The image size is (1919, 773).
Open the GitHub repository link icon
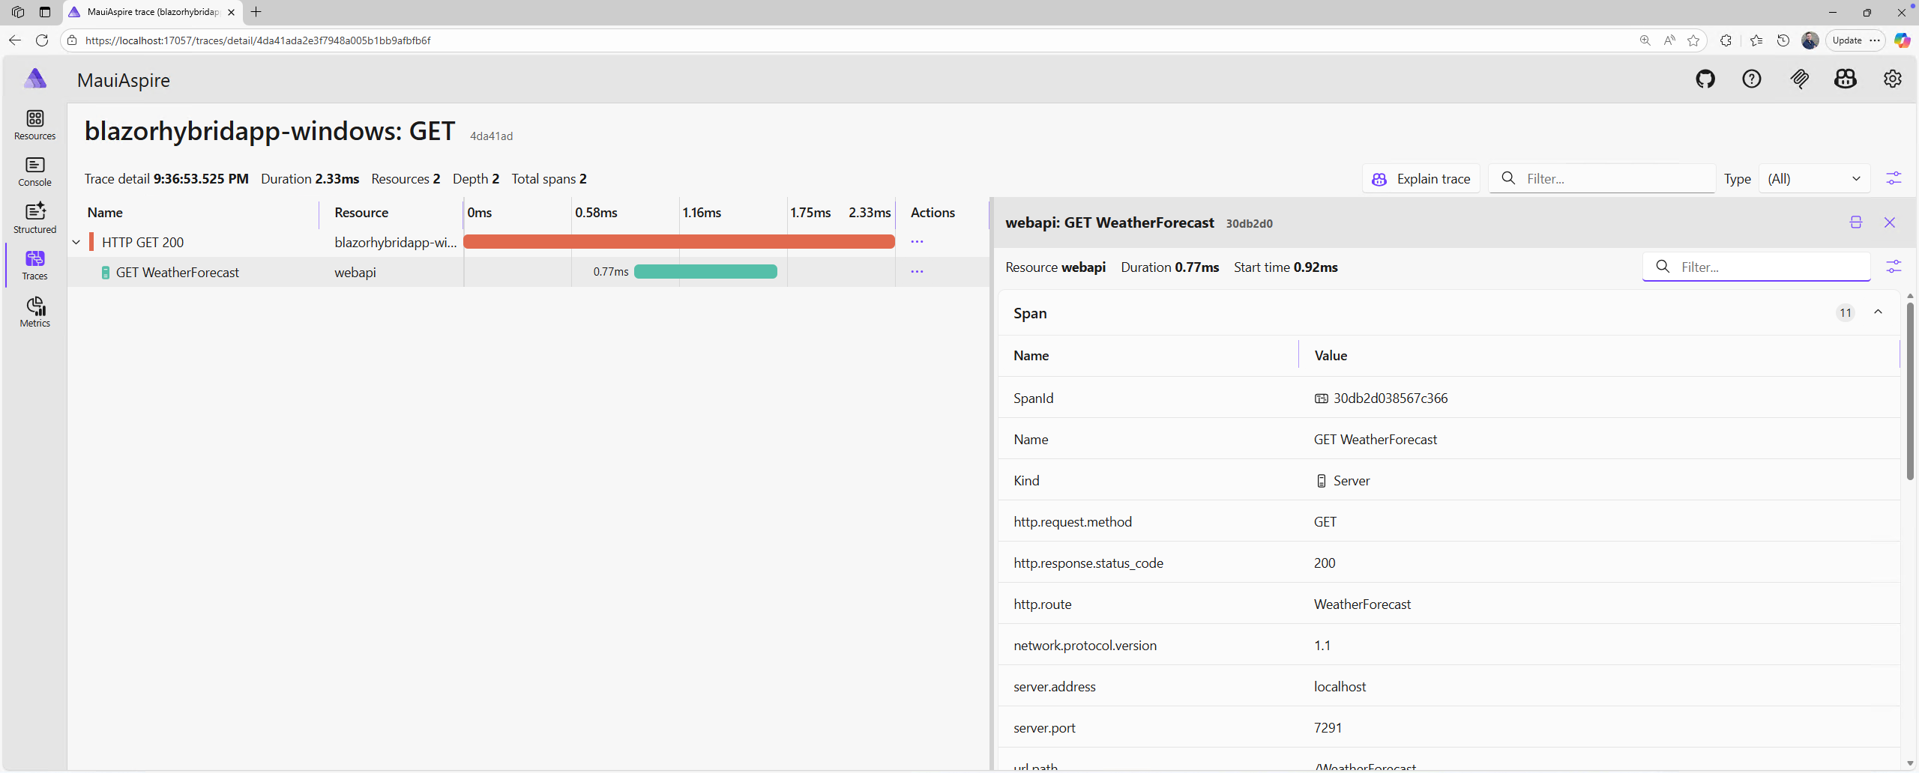tap(1705, 79)
